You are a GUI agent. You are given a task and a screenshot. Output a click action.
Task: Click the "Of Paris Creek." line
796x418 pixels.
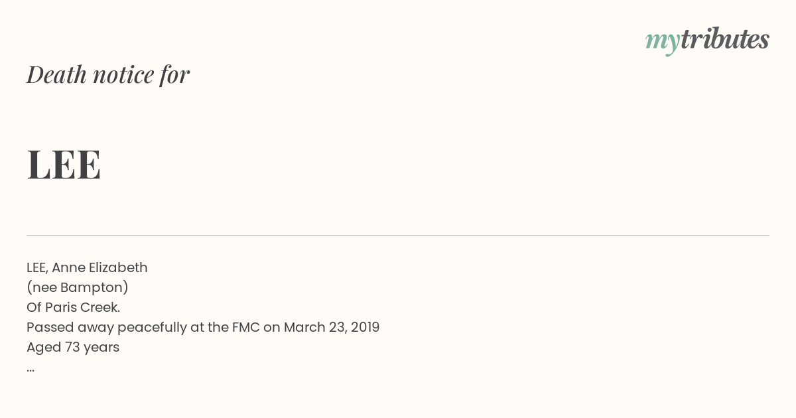click(x=73, y=307)
